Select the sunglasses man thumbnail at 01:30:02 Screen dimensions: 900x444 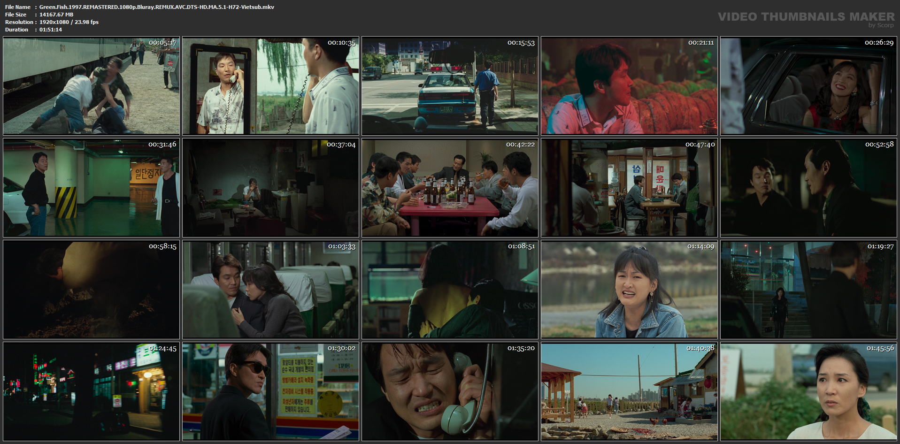tap(270, 391)
